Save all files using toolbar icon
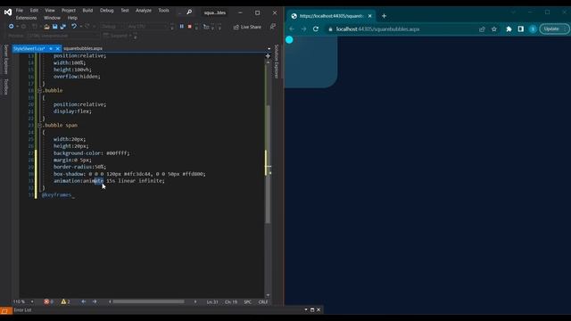This screenshot has height=321, width=571. tap(63, 27)
